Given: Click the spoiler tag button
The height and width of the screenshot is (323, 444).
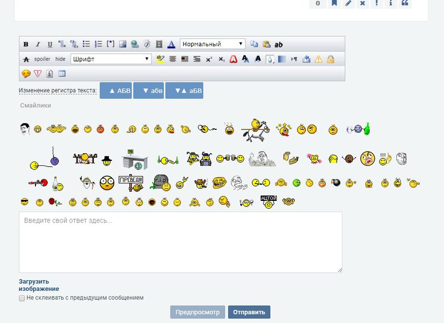Looking at the screenshot, I should 42,59.
